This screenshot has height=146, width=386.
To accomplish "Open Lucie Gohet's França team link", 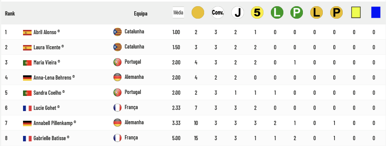I will pos(131,107).
